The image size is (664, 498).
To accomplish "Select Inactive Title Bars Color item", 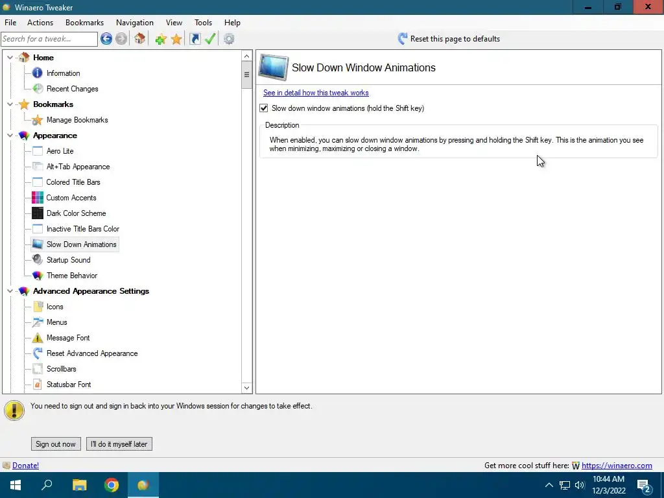I will (82, 229).
